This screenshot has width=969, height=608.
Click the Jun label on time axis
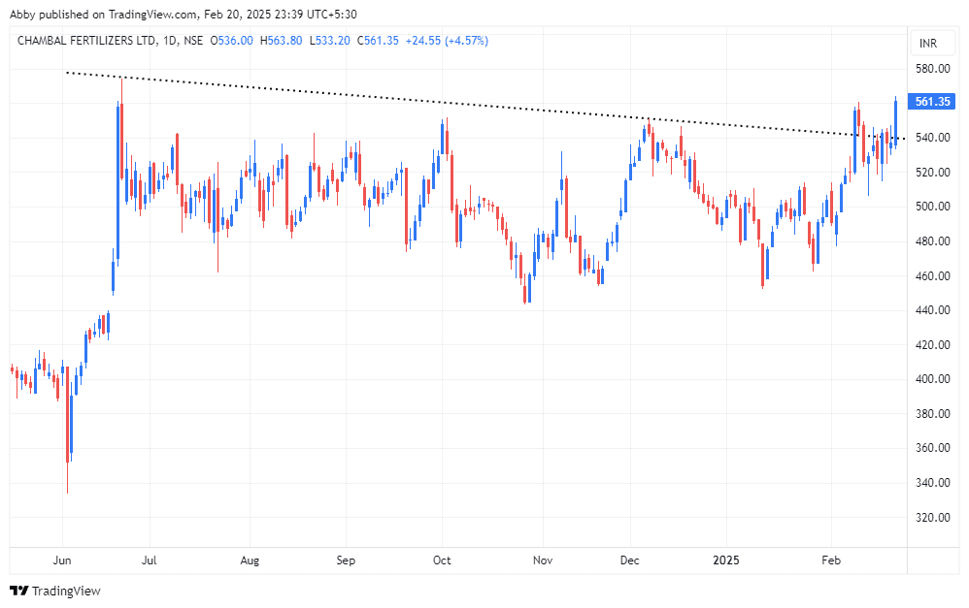click(62, 560)
